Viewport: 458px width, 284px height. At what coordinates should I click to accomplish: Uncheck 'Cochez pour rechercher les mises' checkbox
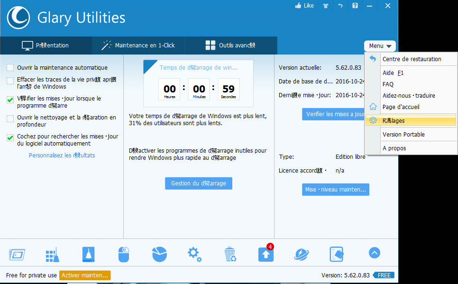coord(10,137)
